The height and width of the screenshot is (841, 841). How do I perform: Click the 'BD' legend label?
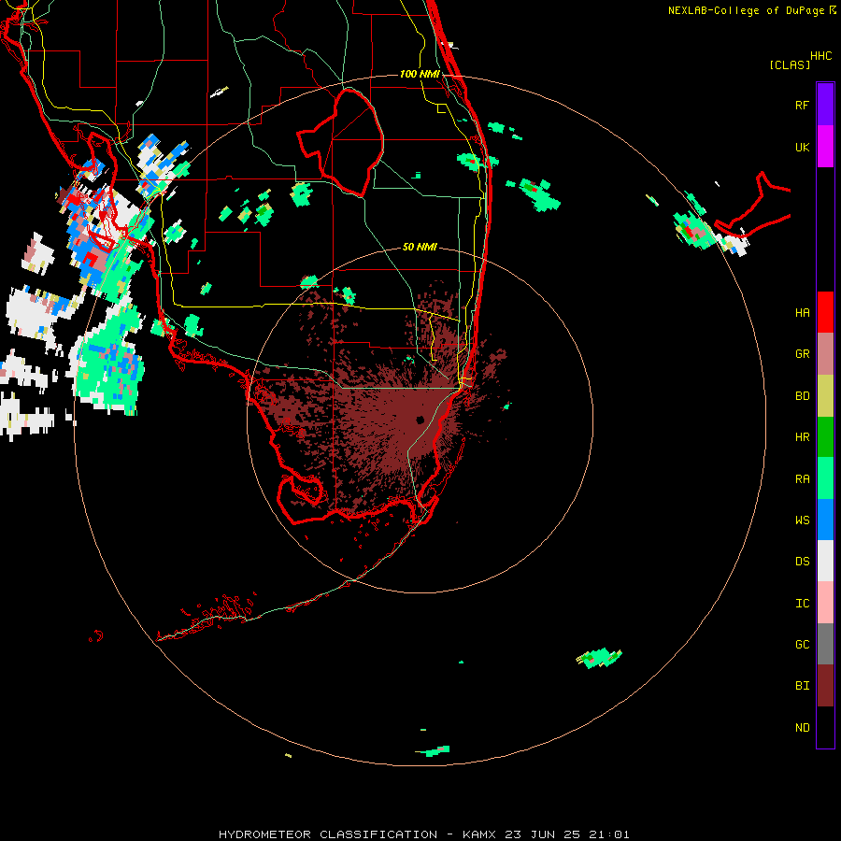click(x=802, y=396)
